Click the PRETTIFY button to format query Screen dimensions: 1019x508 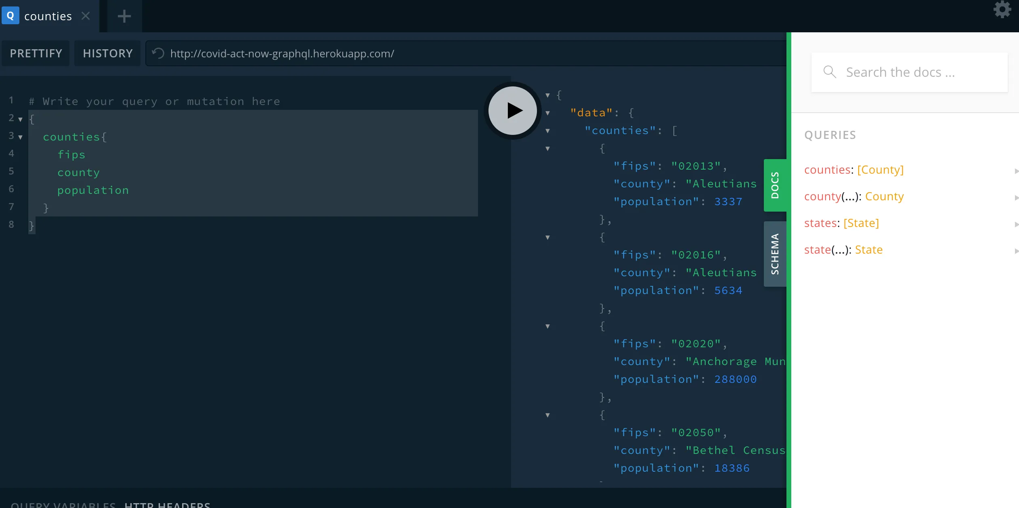coord(36,53)
